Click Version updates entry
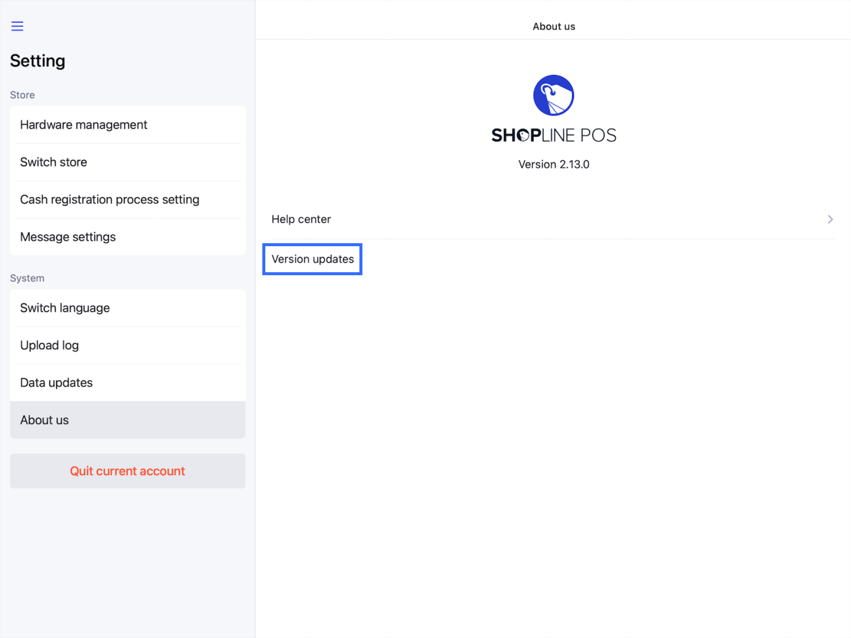Viewport: 851px width, 638px height. [x=312, y=259]
